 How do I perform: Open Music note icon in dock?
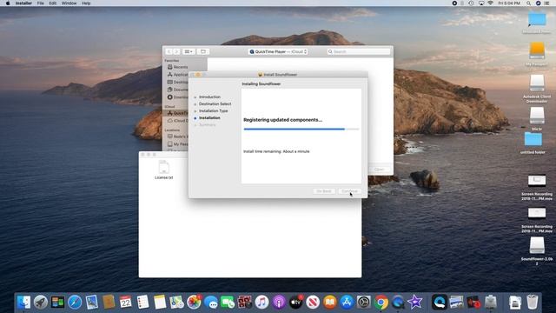click(261, 303)
